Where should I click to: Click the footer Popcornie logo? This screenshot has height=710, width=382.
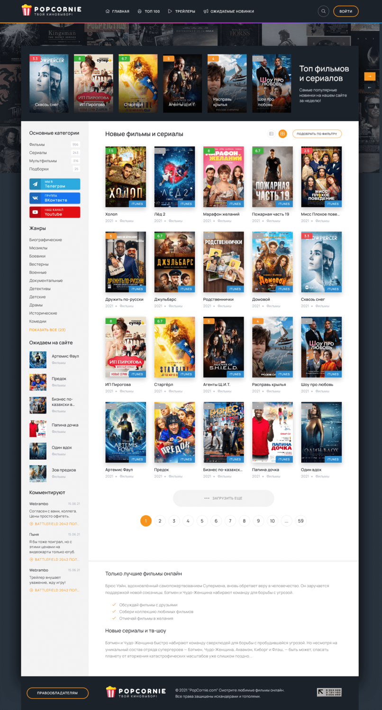pos(136,692)
